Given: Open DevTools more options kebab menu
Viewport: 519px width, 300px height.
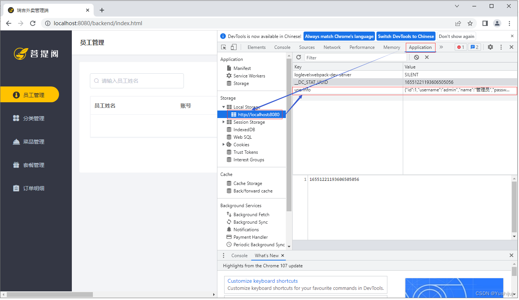Looking at the screenshot, I should pyautogui.click(x=501, y=47).
